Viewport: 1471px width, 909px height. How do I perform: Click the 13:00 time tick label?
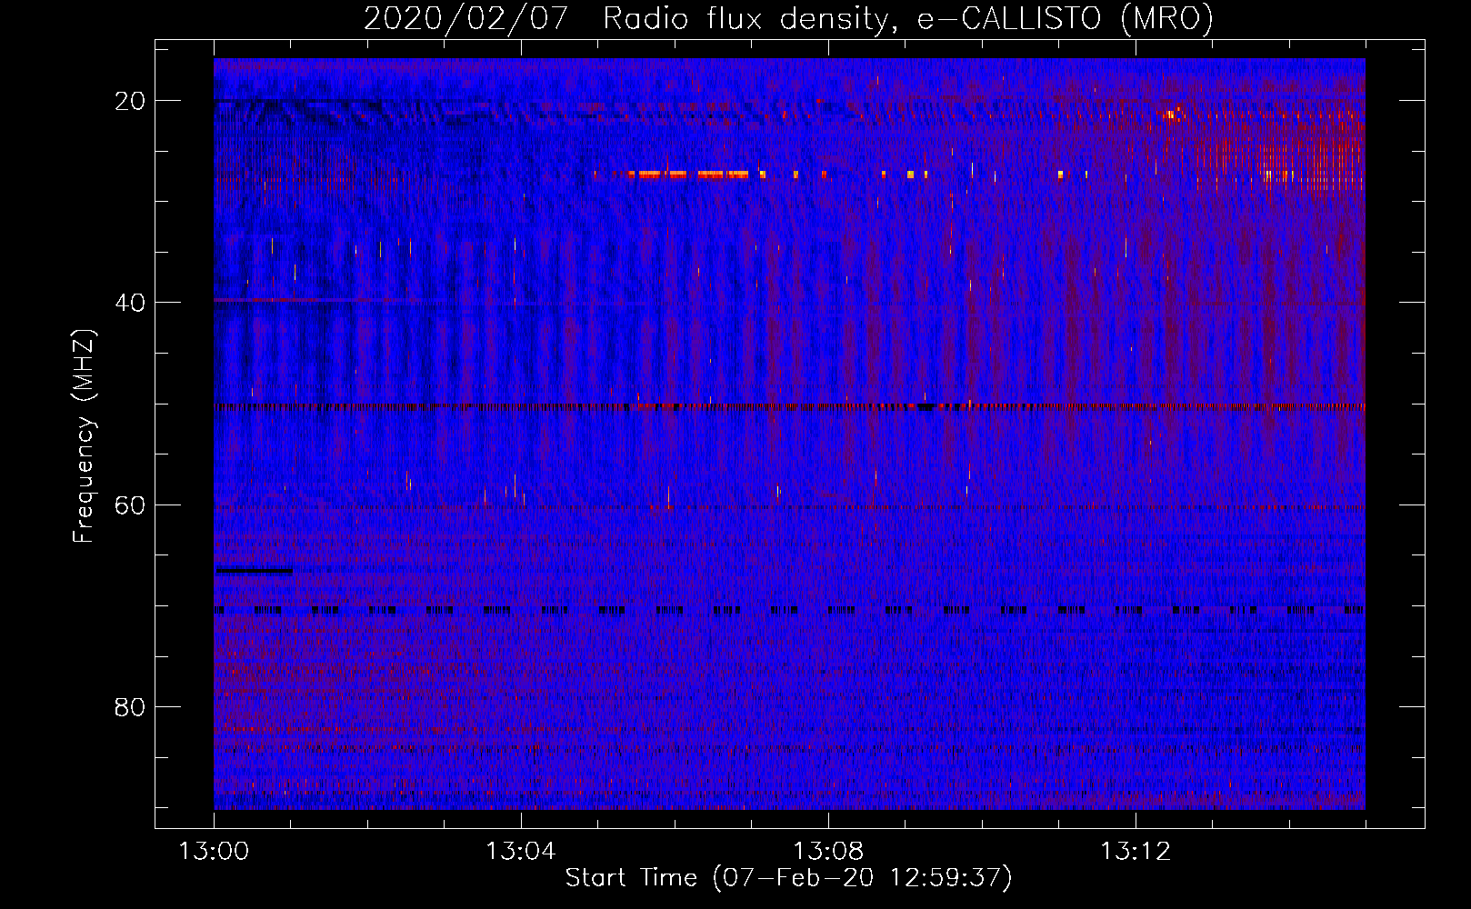click(x=214, y=852)
